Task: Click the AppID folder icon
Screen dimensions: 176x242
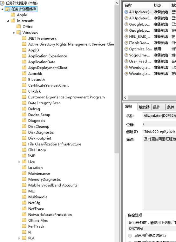Action: pos(24,50)
